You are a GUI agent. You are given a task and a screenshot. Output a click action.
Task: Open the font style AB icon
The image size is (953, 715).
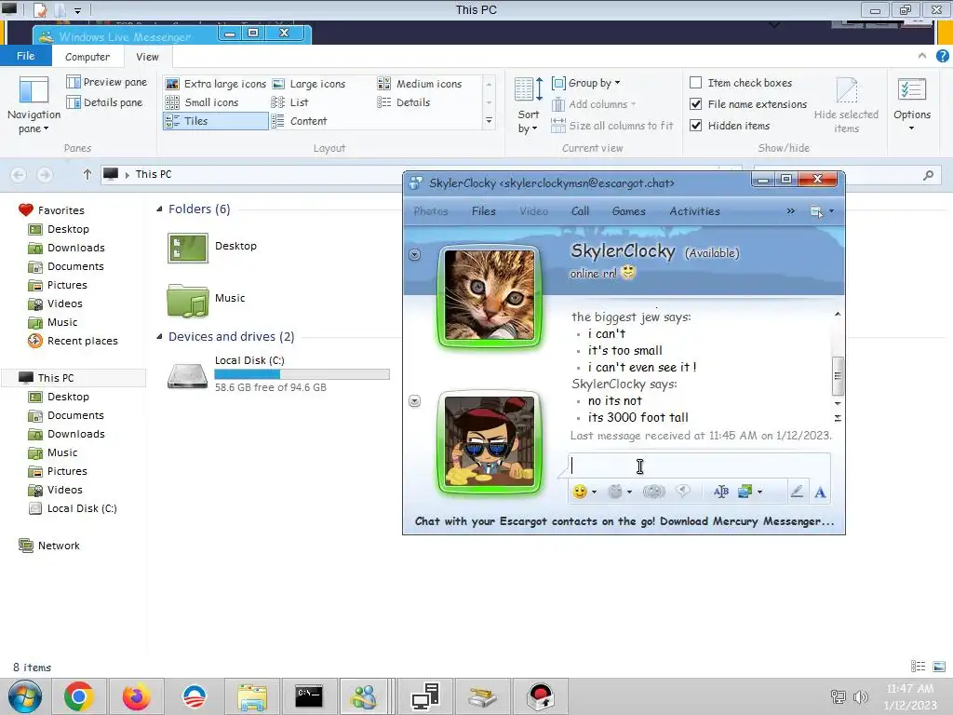click(721, 492)
